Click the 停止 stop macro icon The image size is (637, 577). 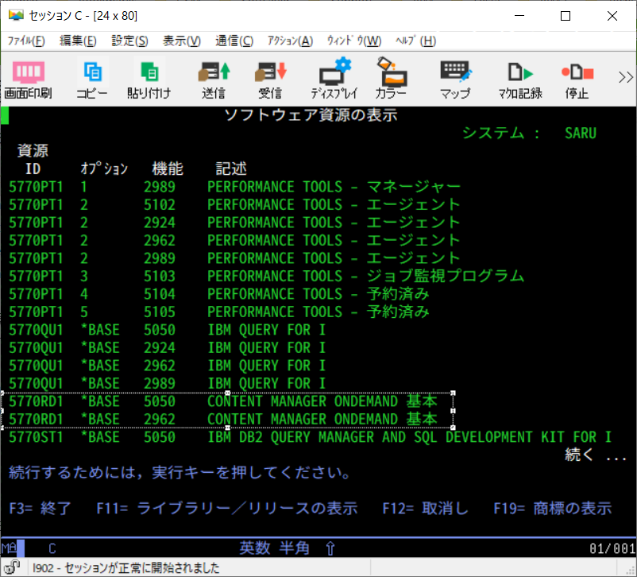point(577,79)
